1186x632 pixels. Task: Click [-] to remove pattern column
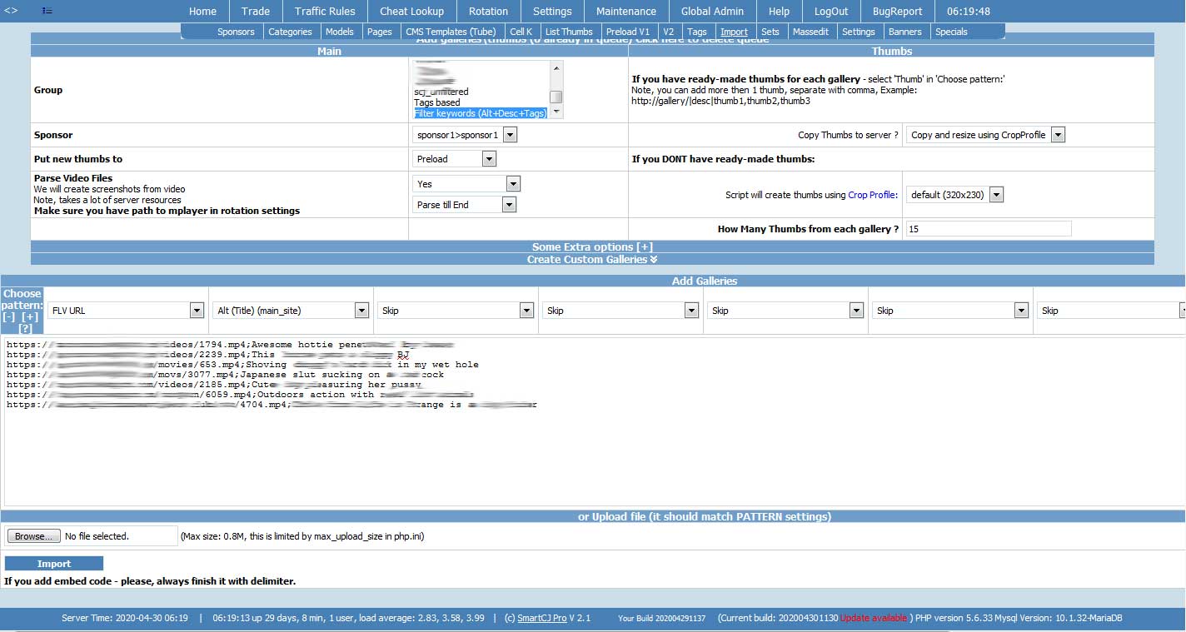9,317
